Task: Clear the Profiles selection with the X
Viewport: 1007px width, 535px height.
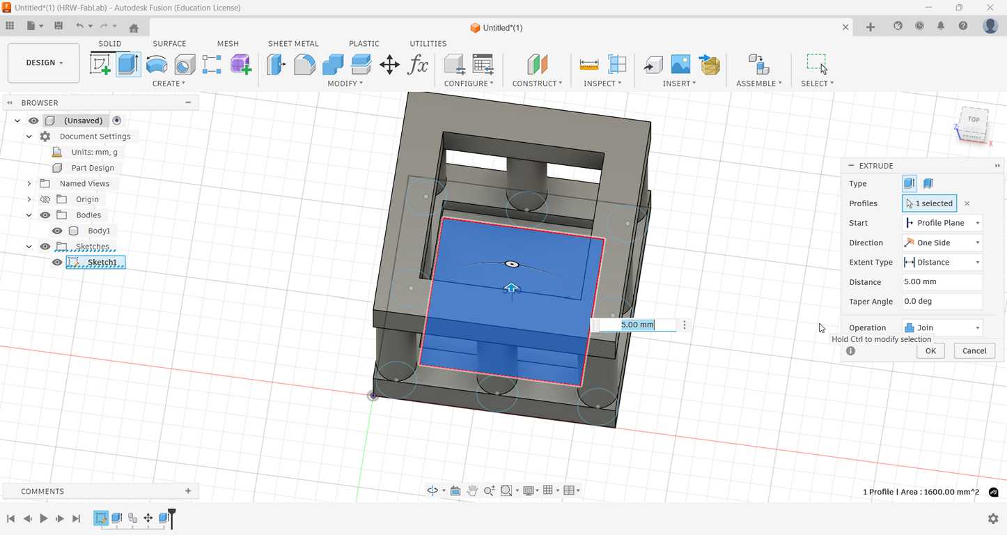Action: click(967, 203)
